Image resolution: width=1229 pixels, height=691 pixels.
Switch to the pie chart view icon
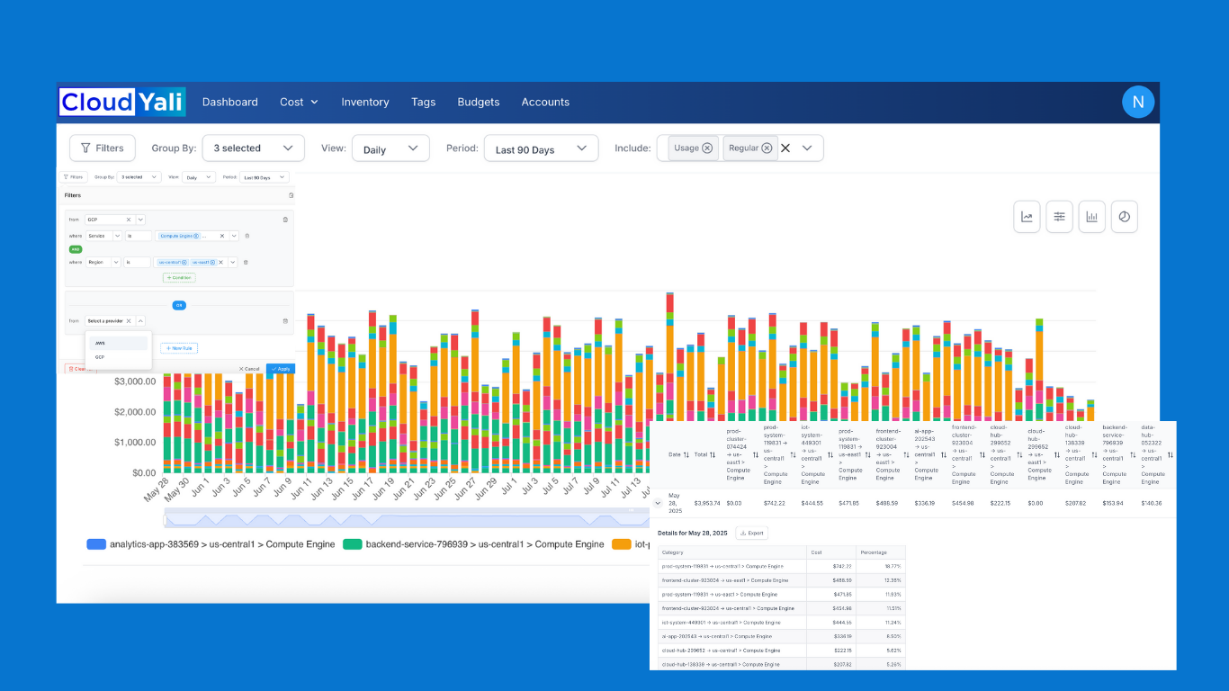(1124, 217)
